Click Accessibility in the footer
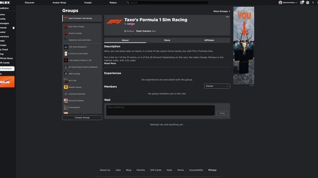 click(196, 170)
